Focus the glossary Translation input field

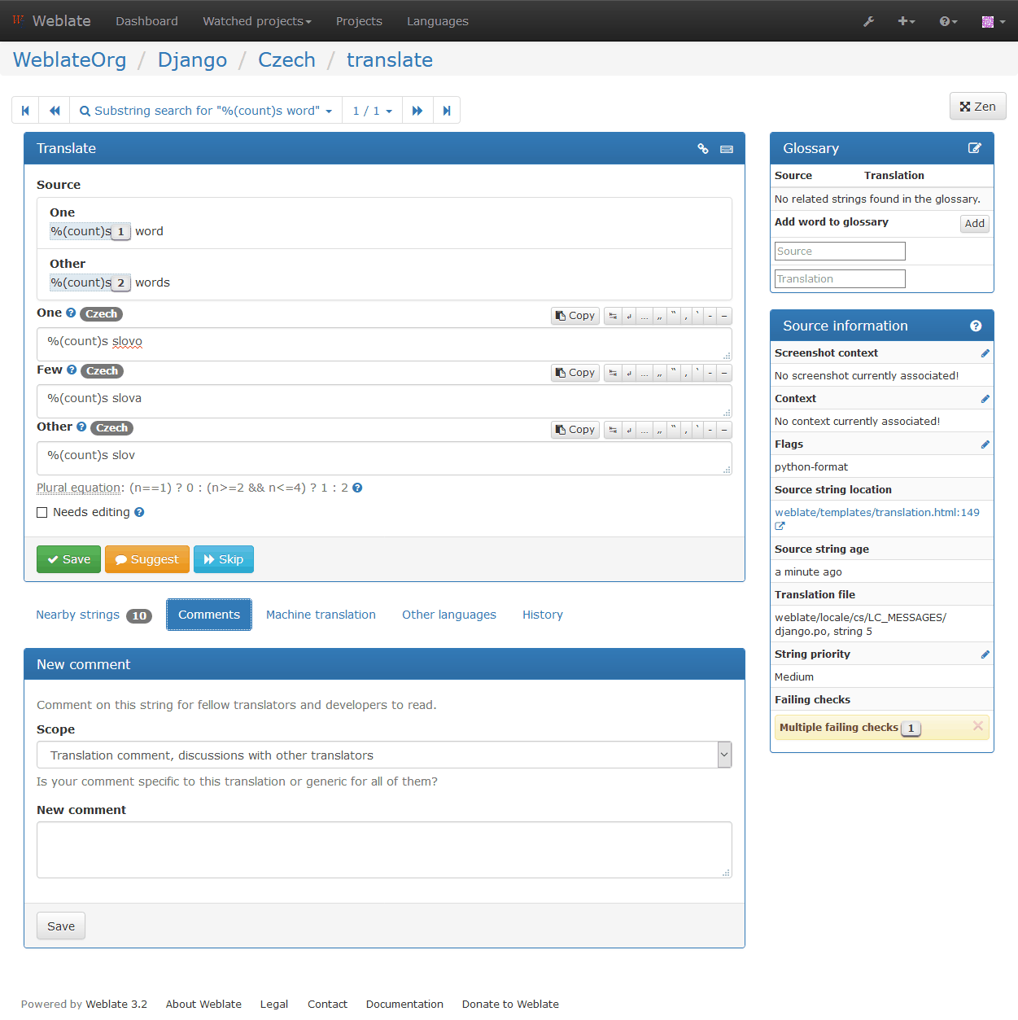840,279
